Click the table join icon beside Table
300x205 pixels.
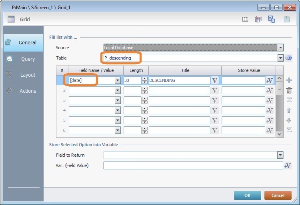pyautogui.click(x=289, y=58)
